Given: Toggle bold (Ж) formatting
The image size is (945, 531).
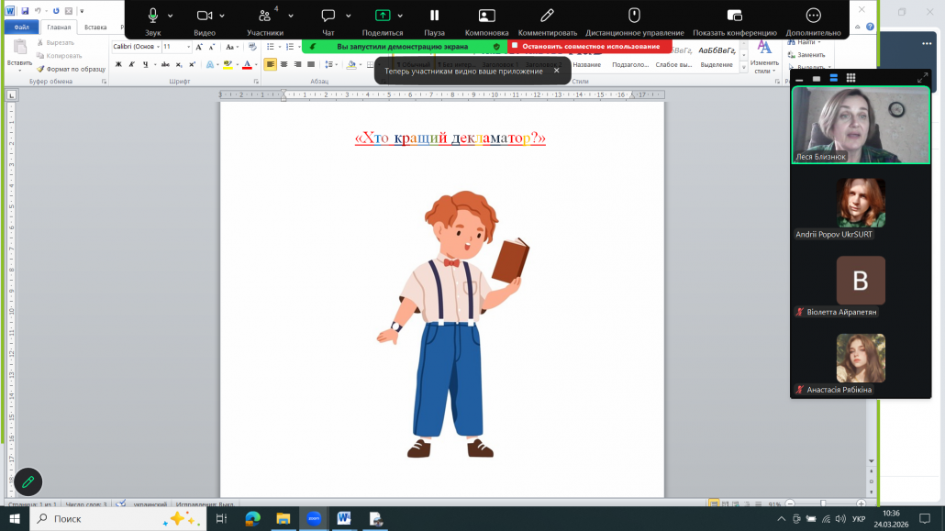Looking at the screenshot, I should point(117,64).
